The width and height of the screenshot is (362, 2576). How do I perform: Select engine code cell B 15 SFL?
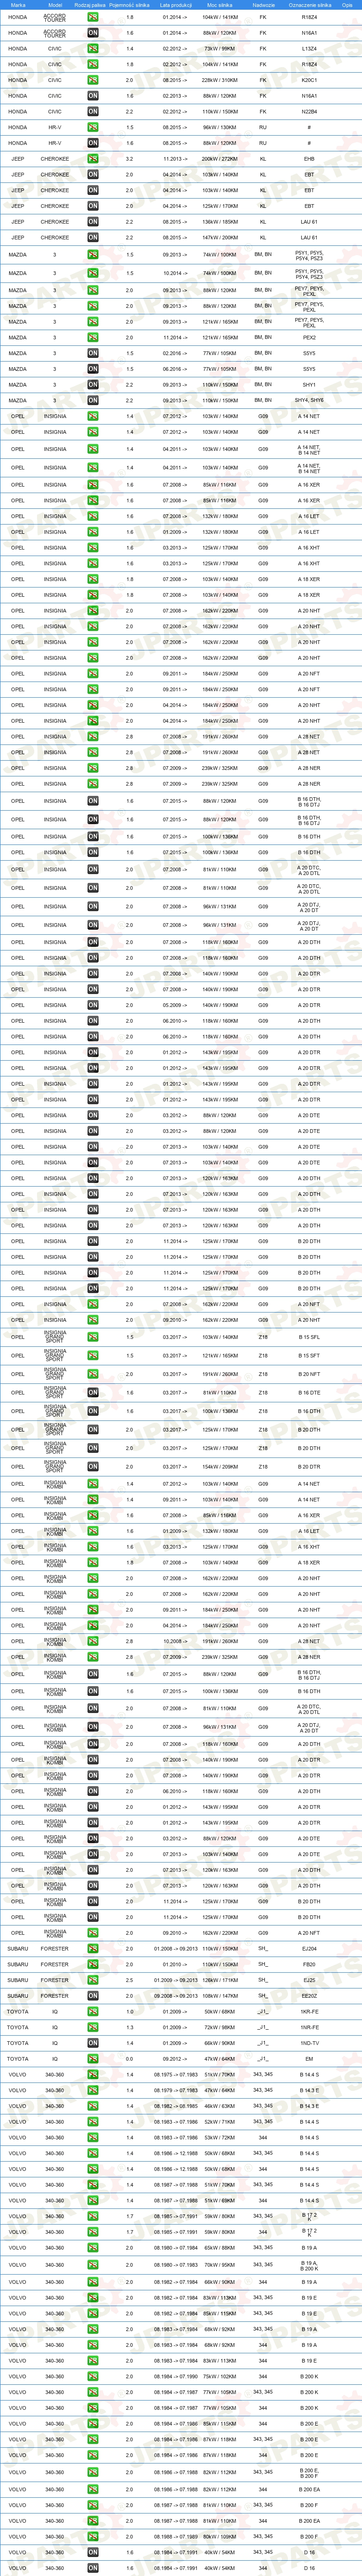(x=309, y=1337)
